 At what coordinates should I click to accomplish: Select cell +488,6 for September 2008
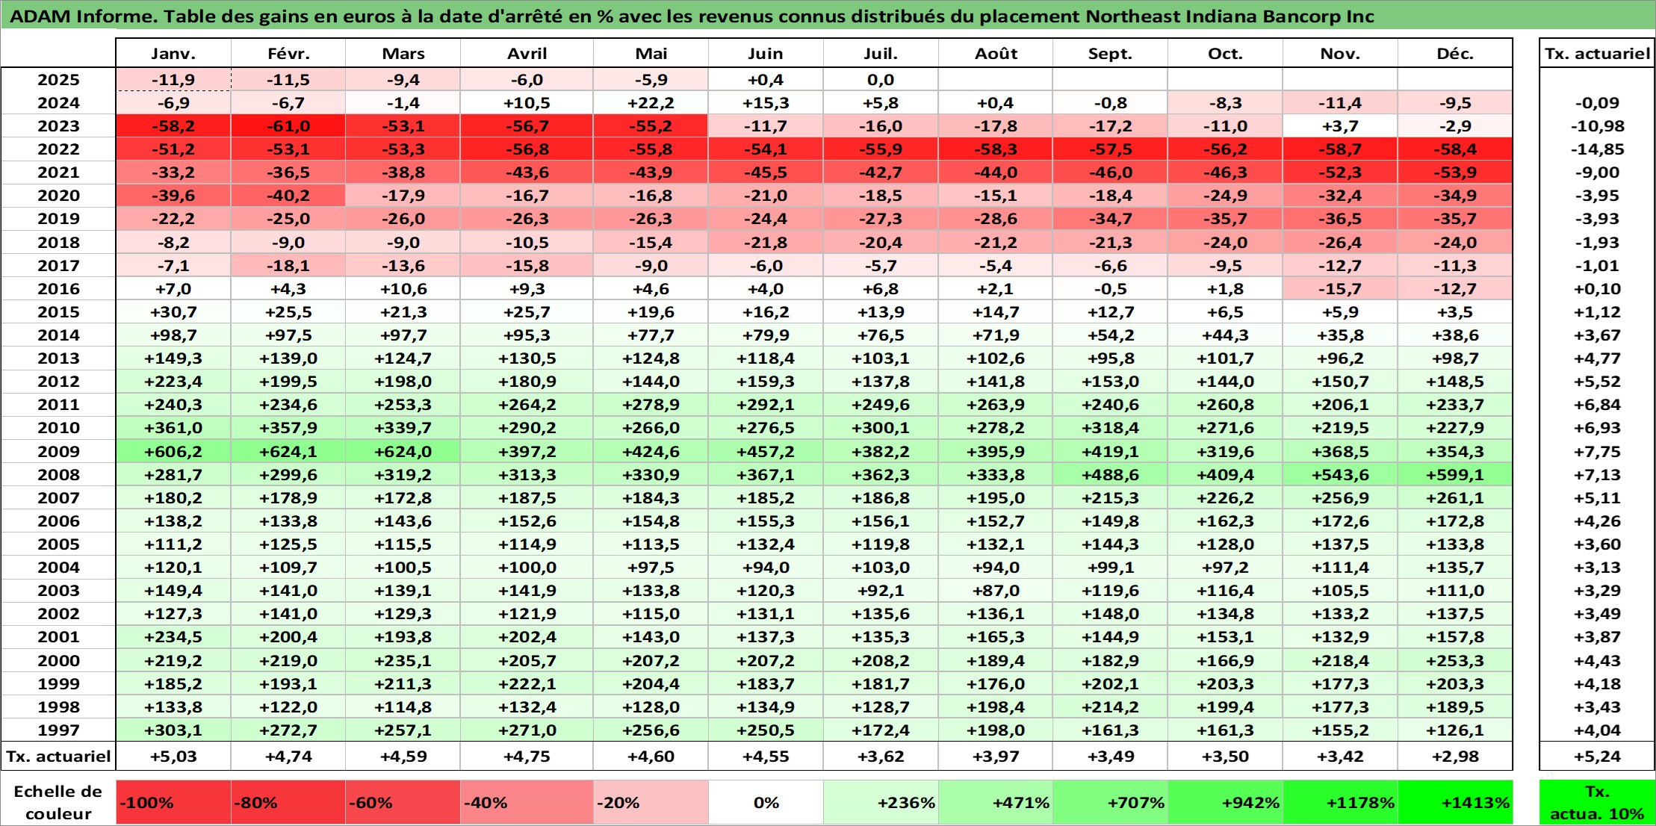pyautogui.click(x=1110, y=475)
